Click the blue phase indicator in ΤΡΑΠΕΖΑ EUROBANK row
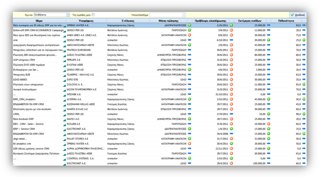 tap(189, 50)
